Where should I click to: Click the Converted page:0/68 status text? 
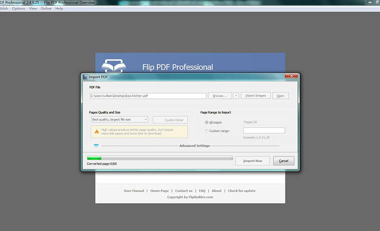(102, 164)
